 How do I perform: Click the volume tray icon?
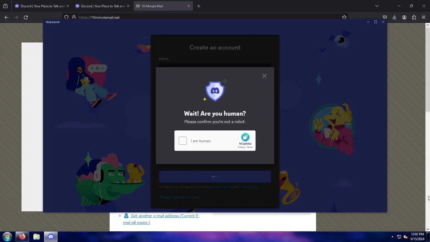pyautogui.click(x=406, y=237)
